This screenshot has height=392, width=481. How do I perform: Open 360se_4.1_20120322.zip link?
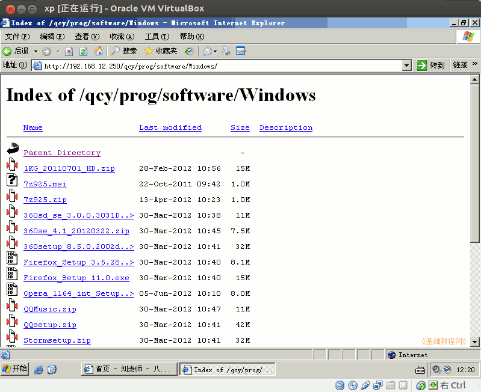coord(76,231)
